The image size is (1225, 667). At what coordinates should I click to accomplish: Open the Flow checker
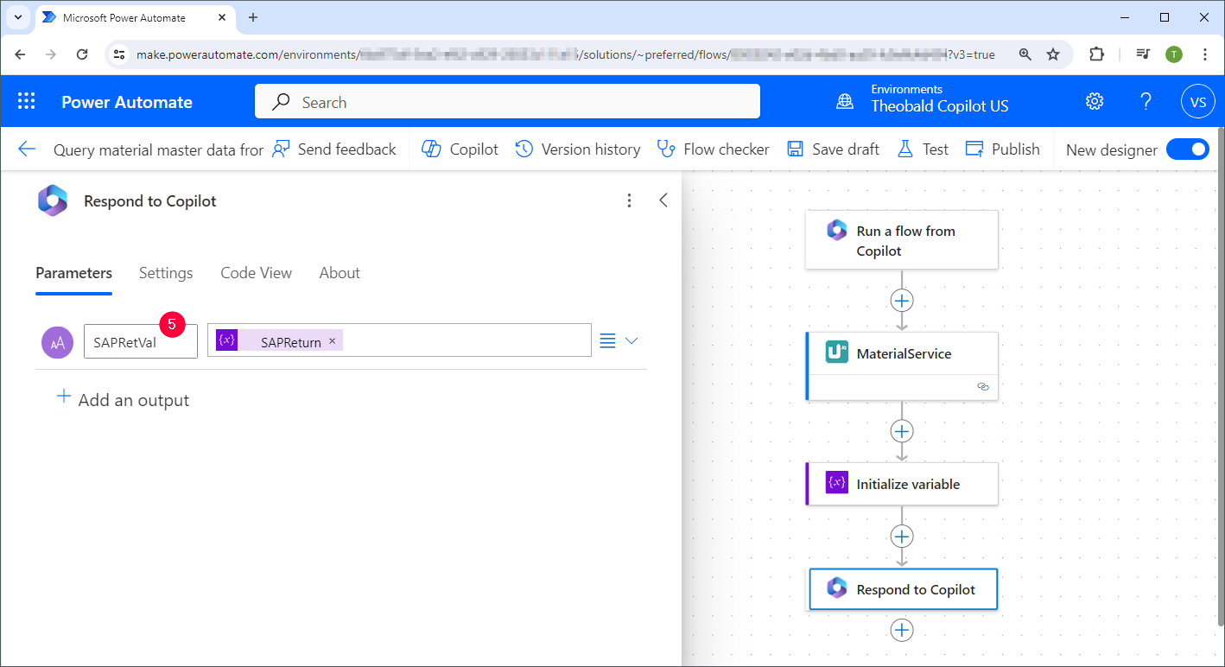pos(714,149)
